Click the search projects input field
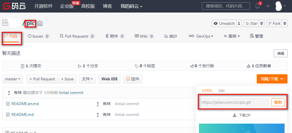Screen dimensions: 292x133 tap(226, 6)
